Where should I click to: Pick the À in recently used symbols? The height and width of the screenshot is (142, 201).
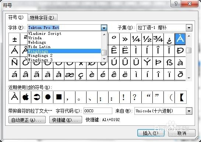[x=14, y=97]
